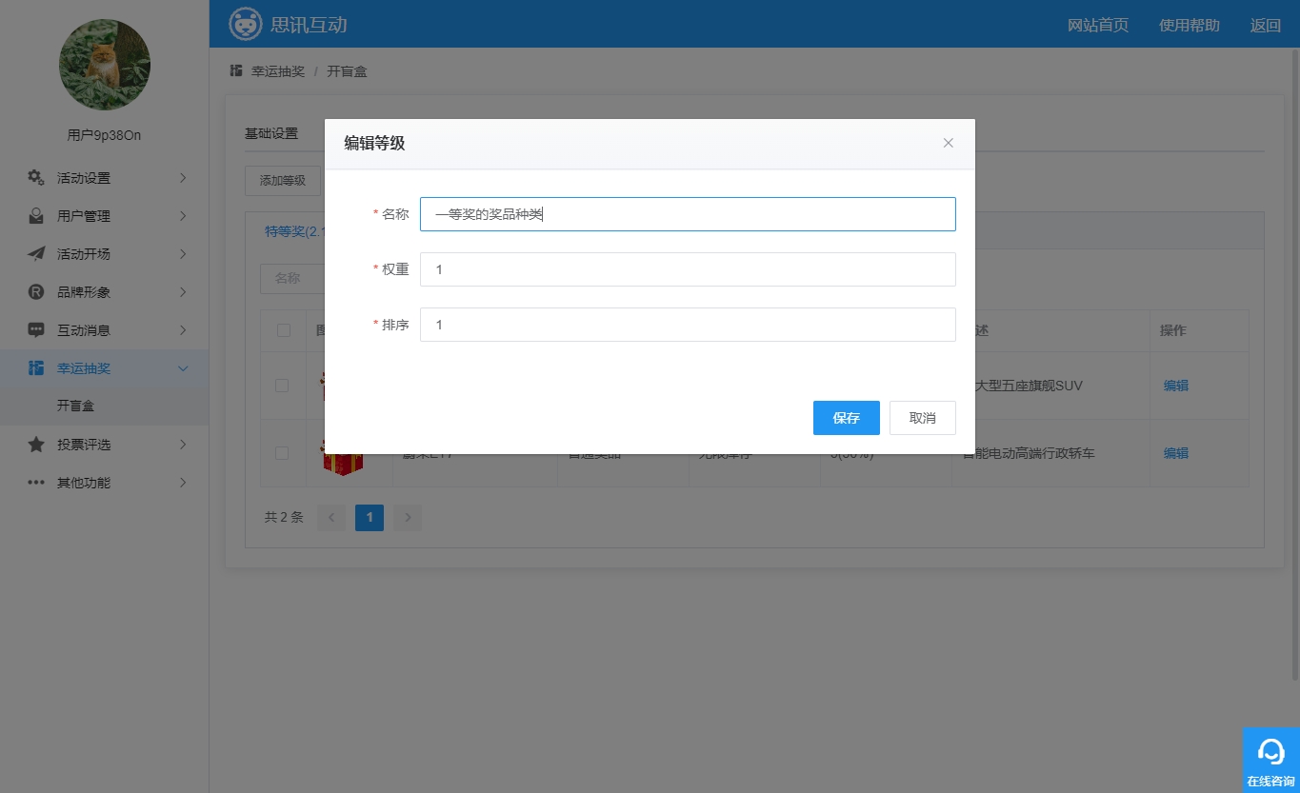Expand the 活动设置 chevron arrow
Image resolution: width=1300 pixels, height=793 pixels.
point(183,178)
